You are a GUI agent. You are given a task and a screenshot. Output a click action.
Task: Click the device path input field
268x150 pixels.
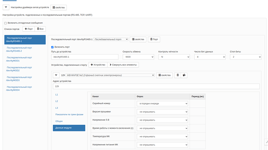click(85, 57)
